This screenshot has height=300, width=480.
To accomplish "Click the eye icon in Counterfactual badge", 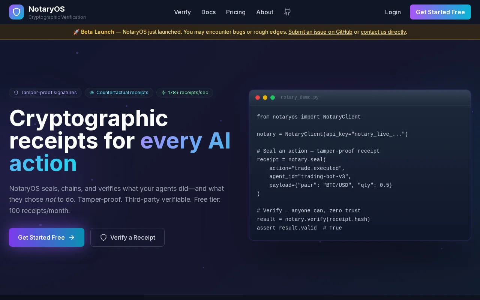I will 92,93.
